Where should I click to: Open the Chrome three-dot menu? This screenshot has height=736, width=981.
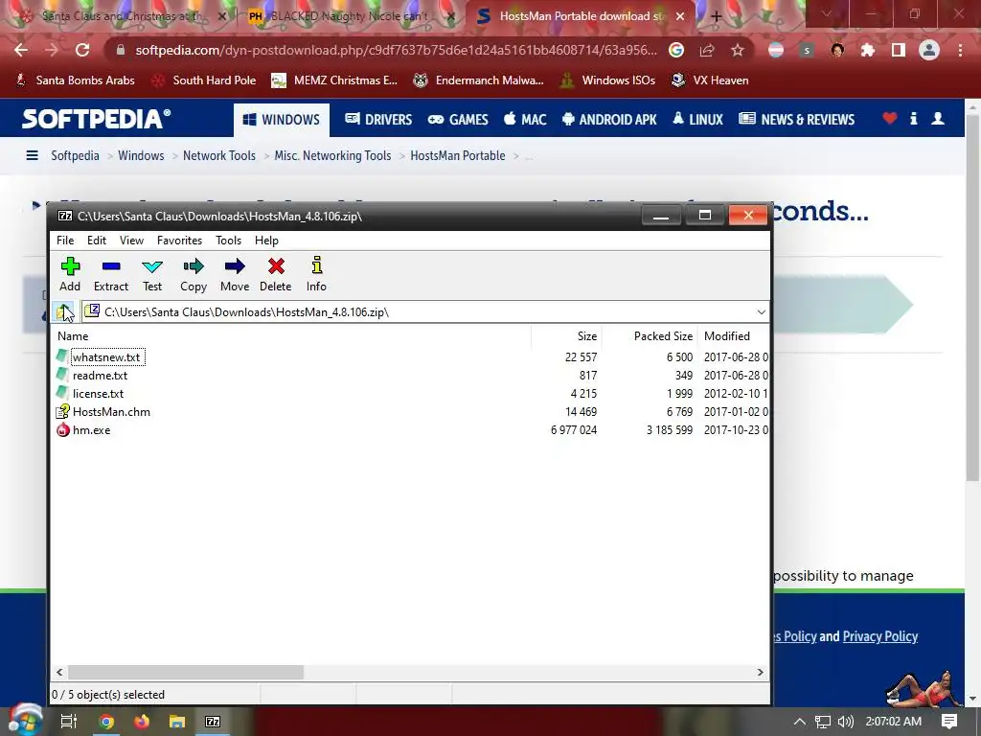pos(960,50)
